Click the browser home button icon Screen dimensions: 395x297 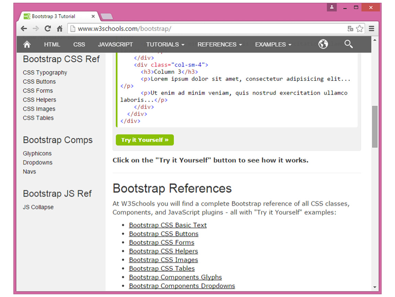[59, 29]
